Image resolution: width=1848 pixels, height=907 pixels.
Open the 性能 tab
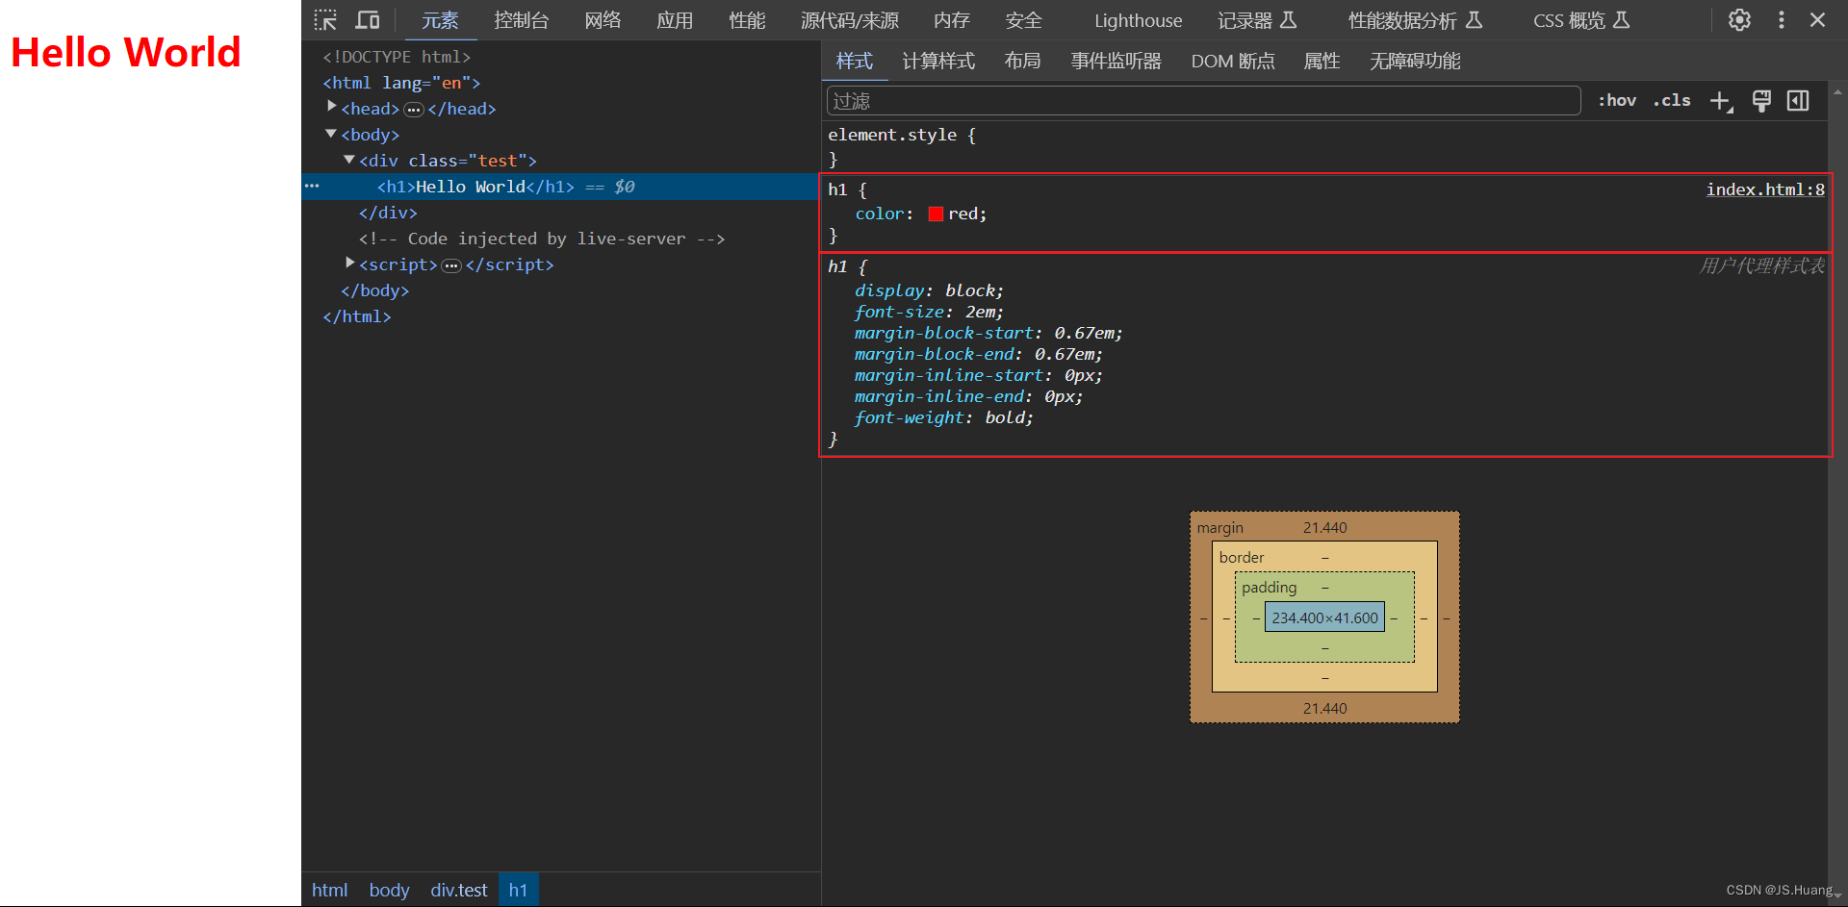click(747, 20)
